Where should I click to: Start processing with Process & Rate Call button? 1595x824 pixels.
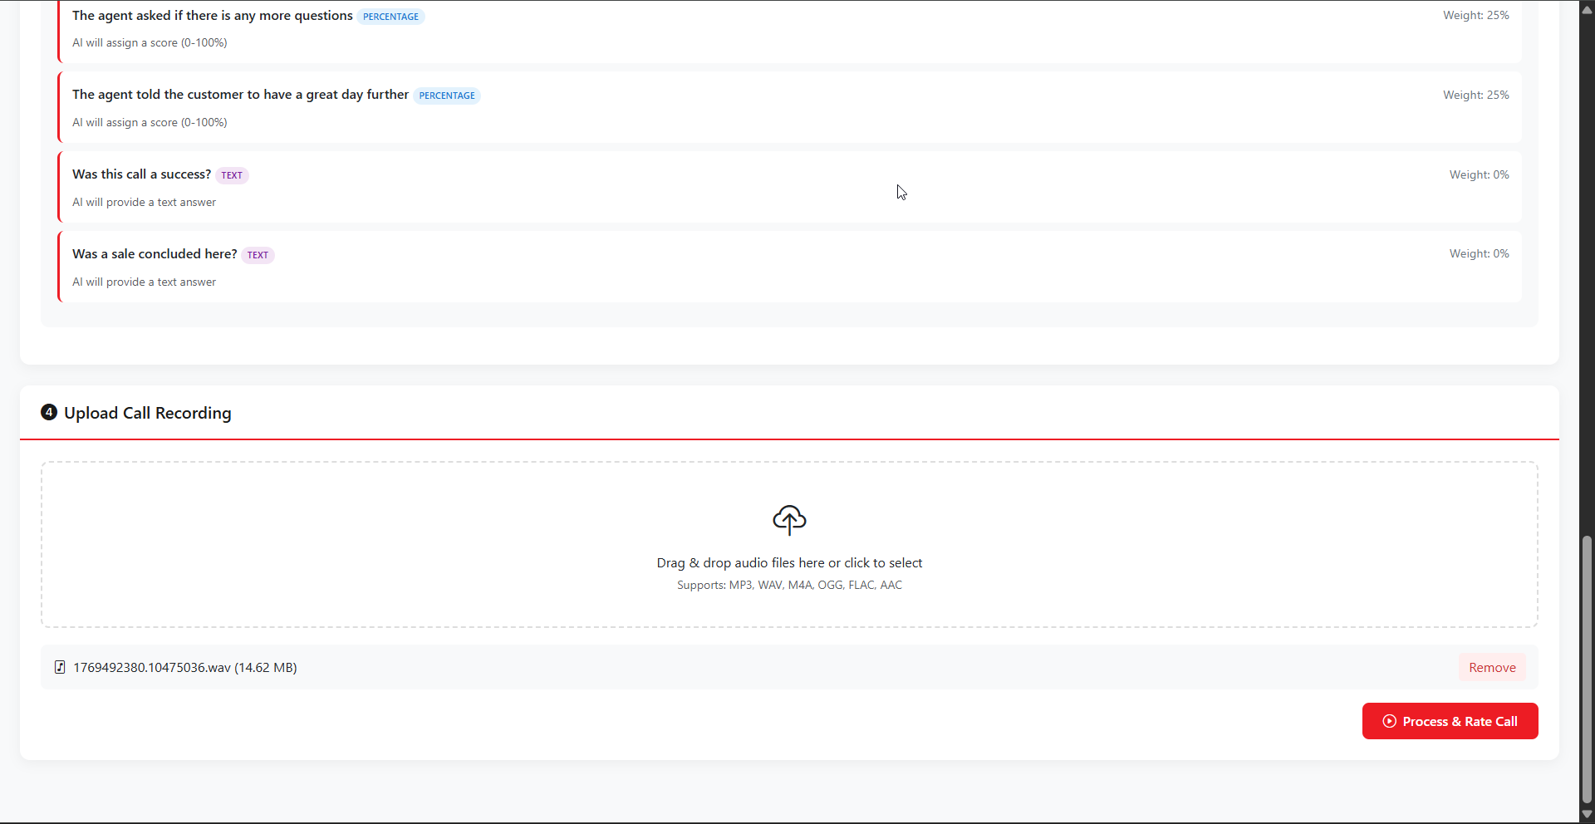click(1450, 721)
